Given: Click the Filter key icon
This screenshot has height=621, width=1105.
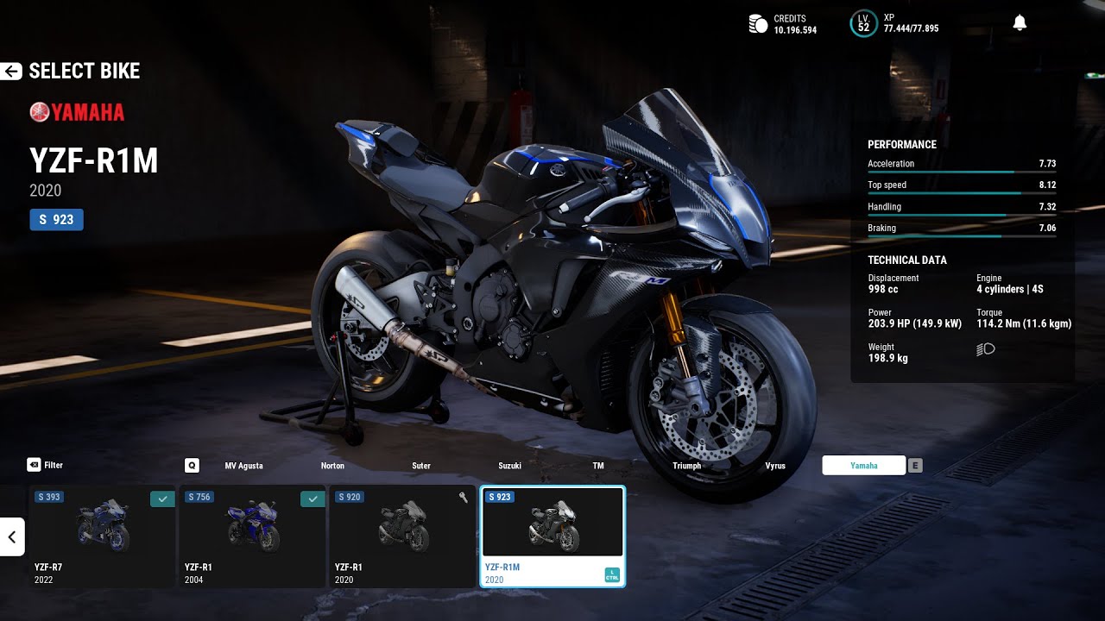Looking at the screenshot, I should tap(34, 465).
